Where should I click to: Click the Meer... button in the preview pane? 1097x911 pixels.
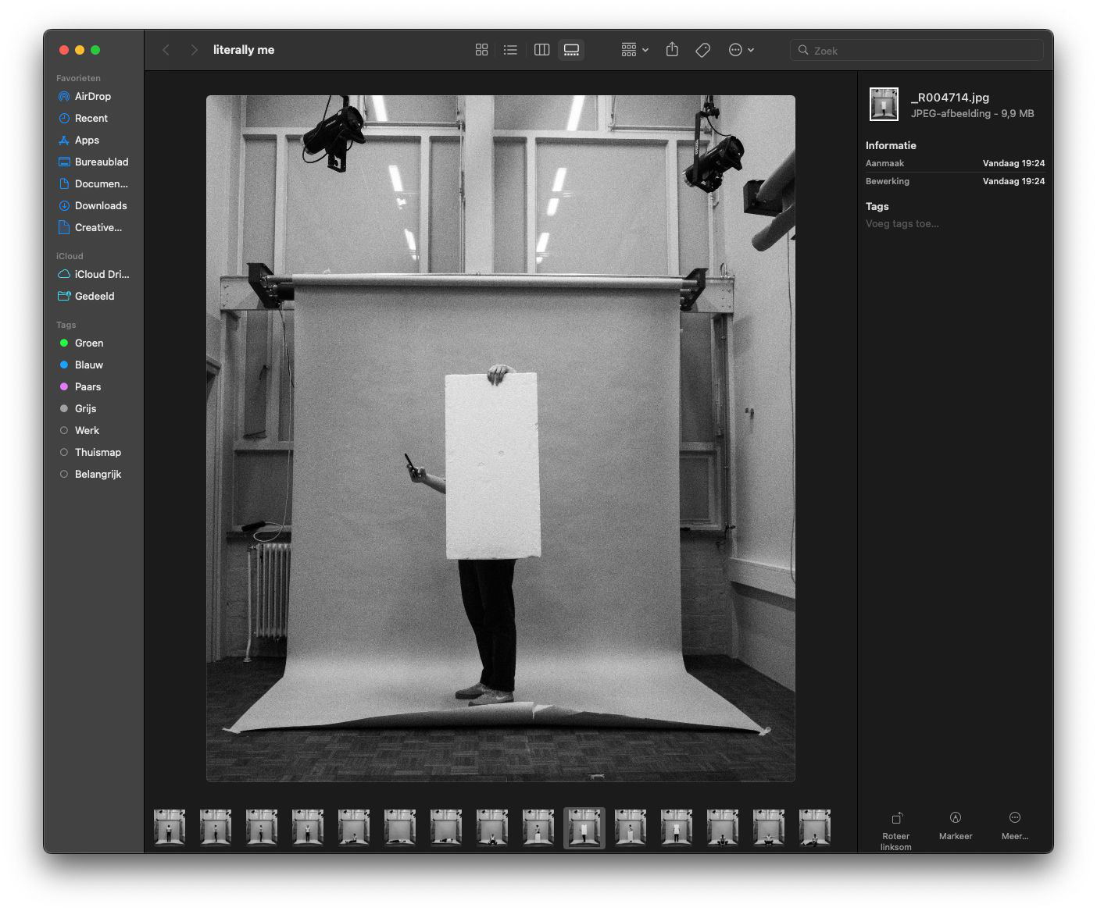[x=1015, y=826]
